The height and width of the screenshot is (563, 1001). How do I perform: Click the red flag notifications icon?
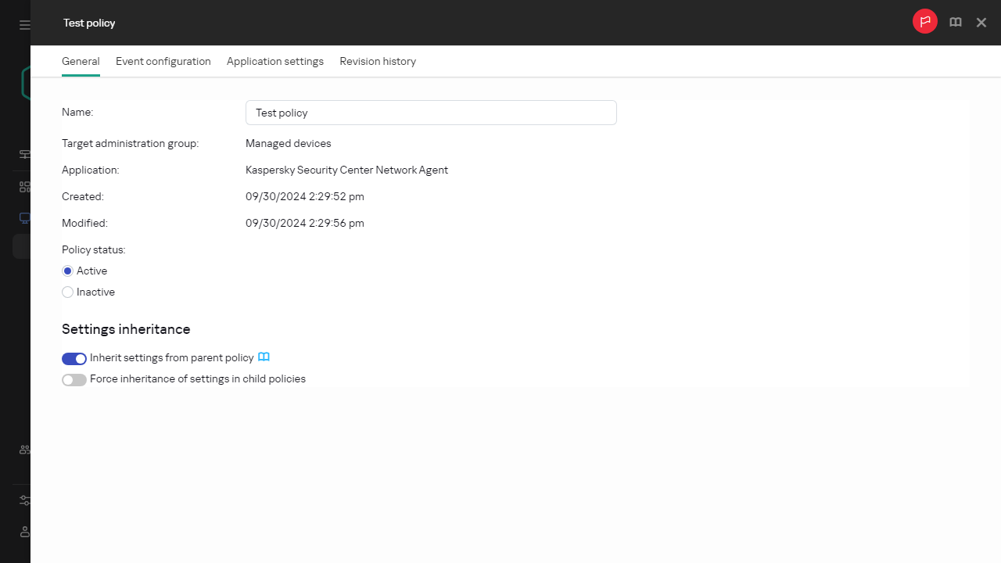pos(925,22)
